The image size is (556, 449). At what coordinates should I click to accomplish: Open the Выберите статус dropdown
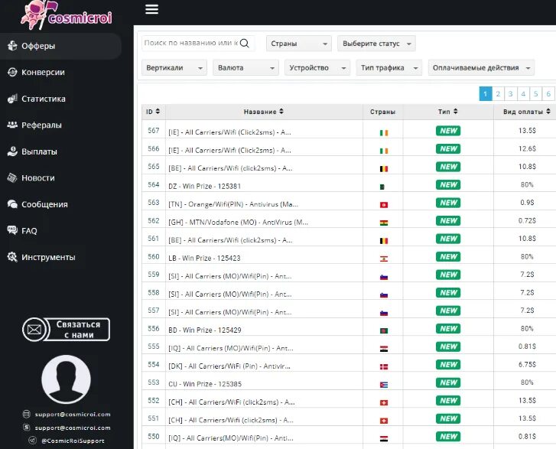(376, 44)
